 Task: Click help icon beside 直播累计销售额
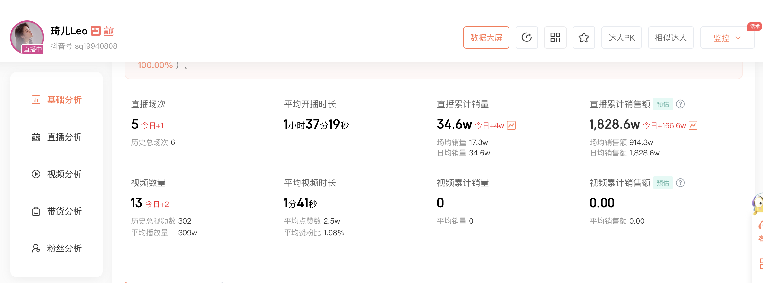tap(680, 104)
